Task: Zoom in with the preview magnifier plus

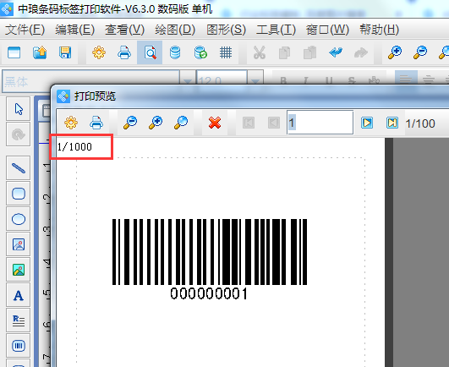Action: (x=156, y=123)
